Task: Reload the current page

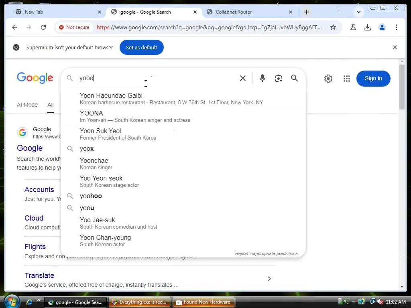Action: pyautogui.click(x=43, y=27)
